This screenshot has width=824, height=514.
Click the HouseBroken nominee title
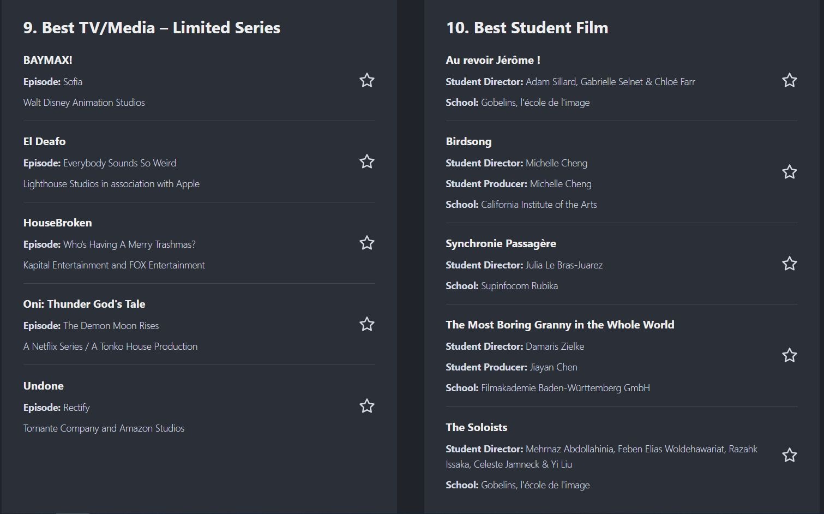coord(57,223)
